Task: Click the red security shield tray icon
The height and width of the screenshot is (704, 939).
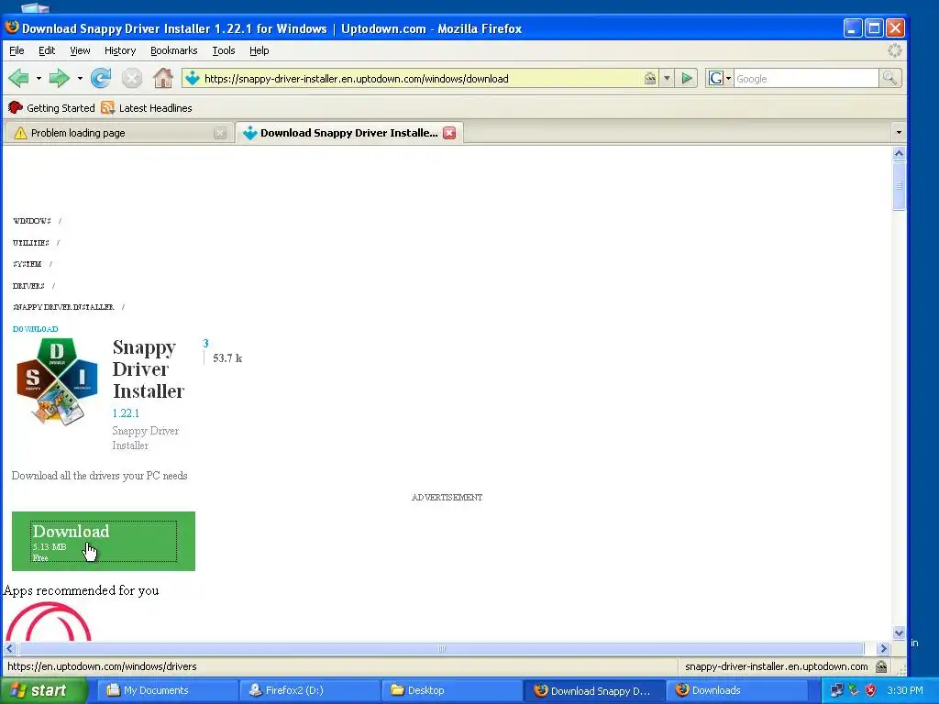Action: [x=871, y=690]
